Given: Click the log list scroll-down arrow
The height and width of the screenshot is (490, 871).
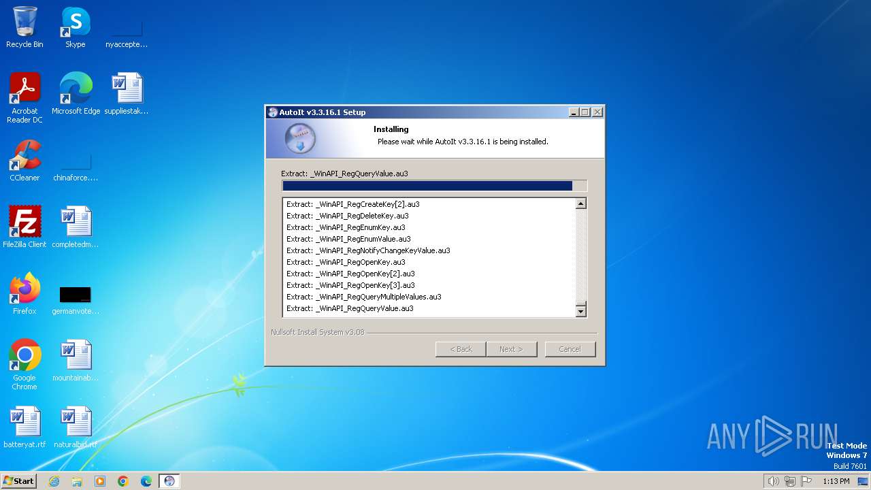Looking at the screenshot, I should (581, 312).
